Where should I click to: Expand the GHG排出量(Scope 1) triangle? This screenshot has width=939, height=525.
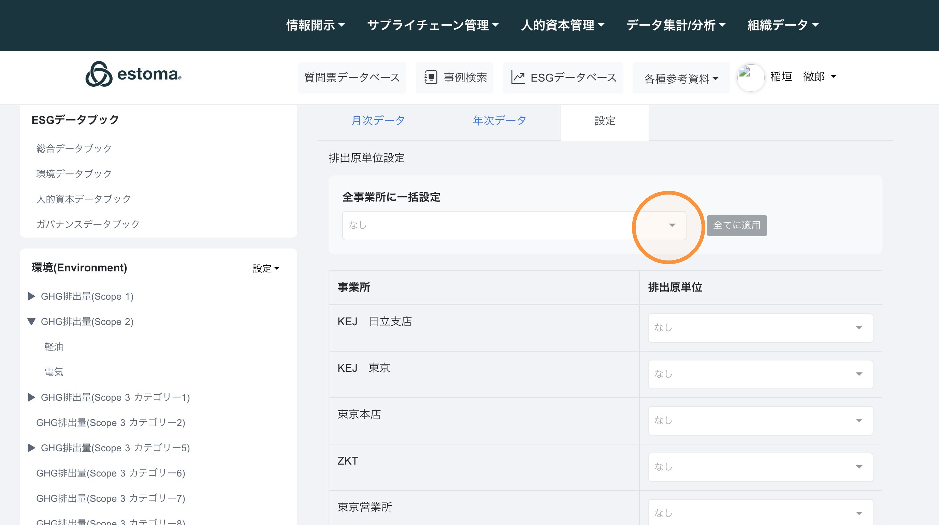(x=32, y=296)
